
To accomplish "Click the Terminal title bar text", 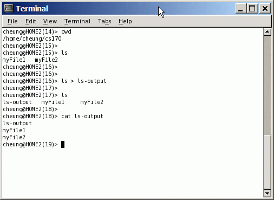I will 32,9.
